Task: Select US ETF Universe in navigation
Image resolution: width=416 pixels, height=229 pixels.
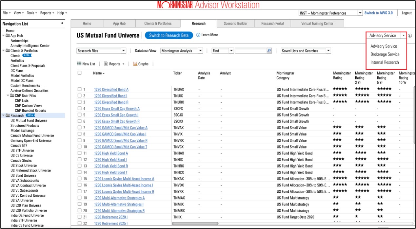Action: pyautogui.click(x=22, y=150)
